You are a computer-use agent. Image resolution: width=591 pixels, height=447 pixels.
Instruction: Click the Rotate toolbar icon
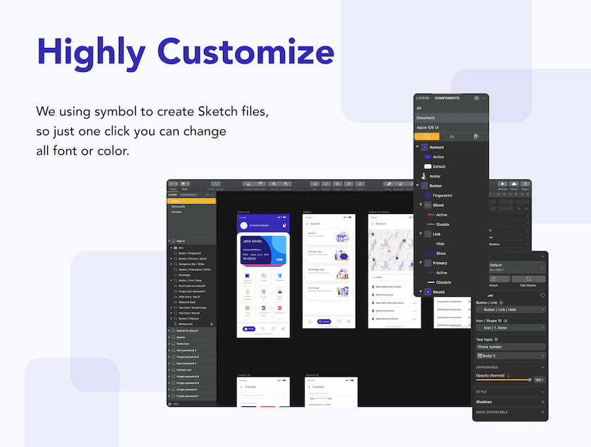coord(326,184)
